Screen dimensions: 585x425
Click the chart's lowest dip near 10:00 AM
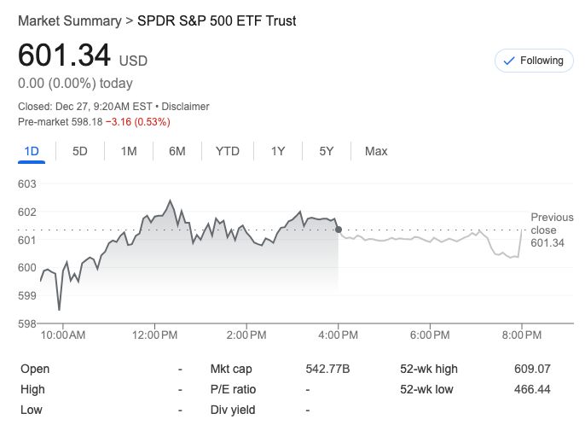[x=59, y=309]
